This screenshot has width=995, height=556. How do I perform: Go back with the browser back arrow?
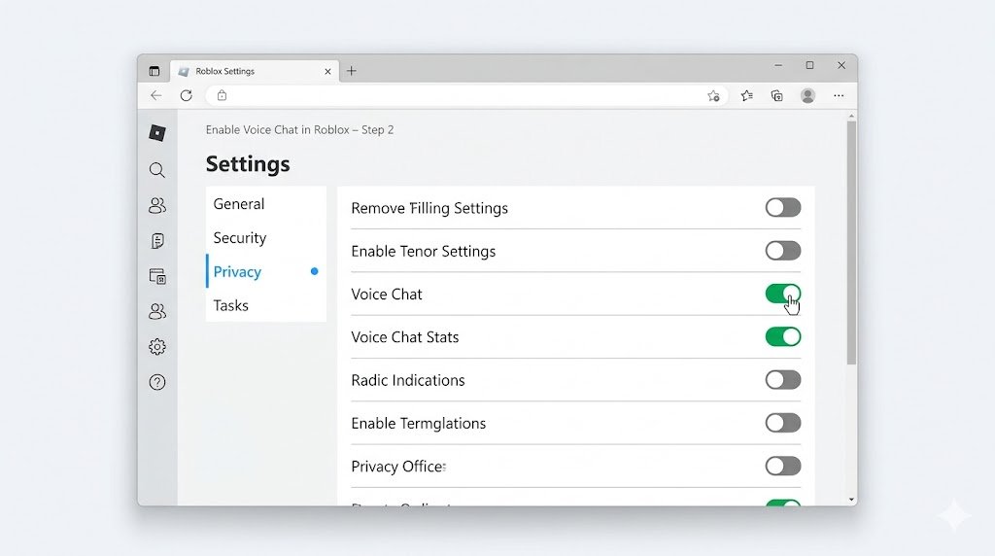point(156,95)
